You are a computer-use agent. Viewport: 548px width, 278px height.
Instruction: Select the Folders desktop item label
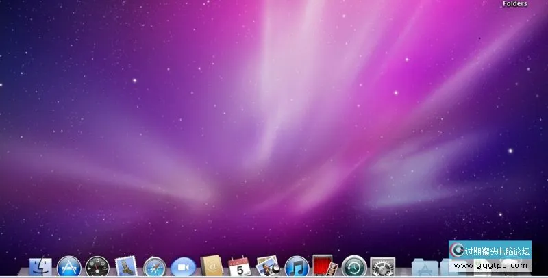[515, 4]
